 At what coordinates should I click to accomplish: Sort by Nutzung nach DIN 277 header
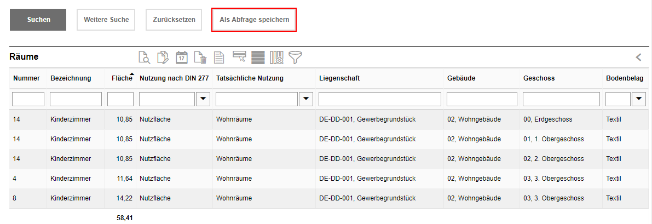click(x=174, y=78)
